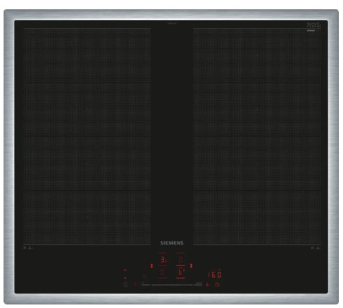
Task: Select the zone display 0 below the 3
Action: (163, 272)
